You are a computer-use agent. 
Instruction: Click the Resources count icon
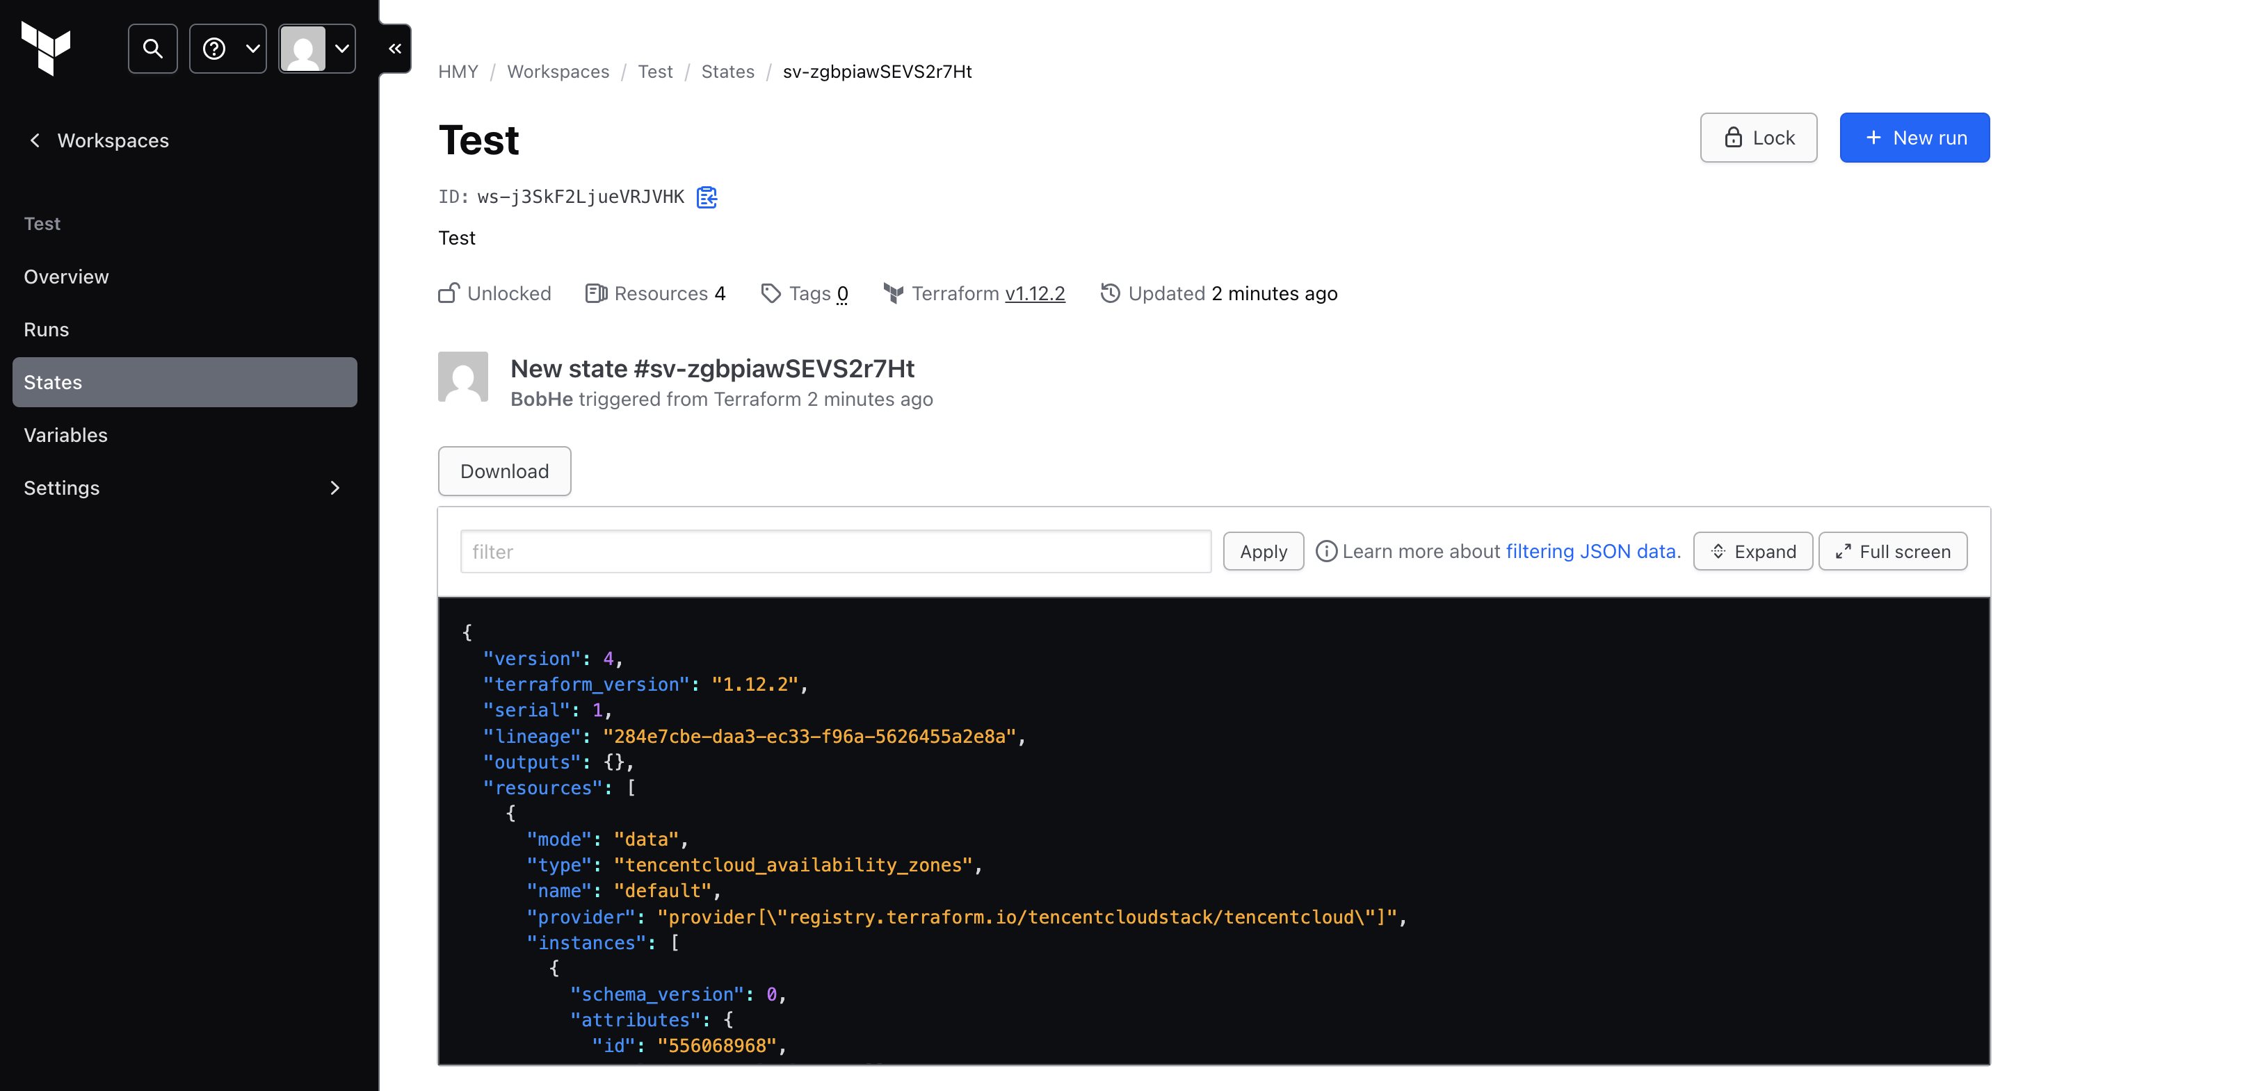(x=596, y=293)
